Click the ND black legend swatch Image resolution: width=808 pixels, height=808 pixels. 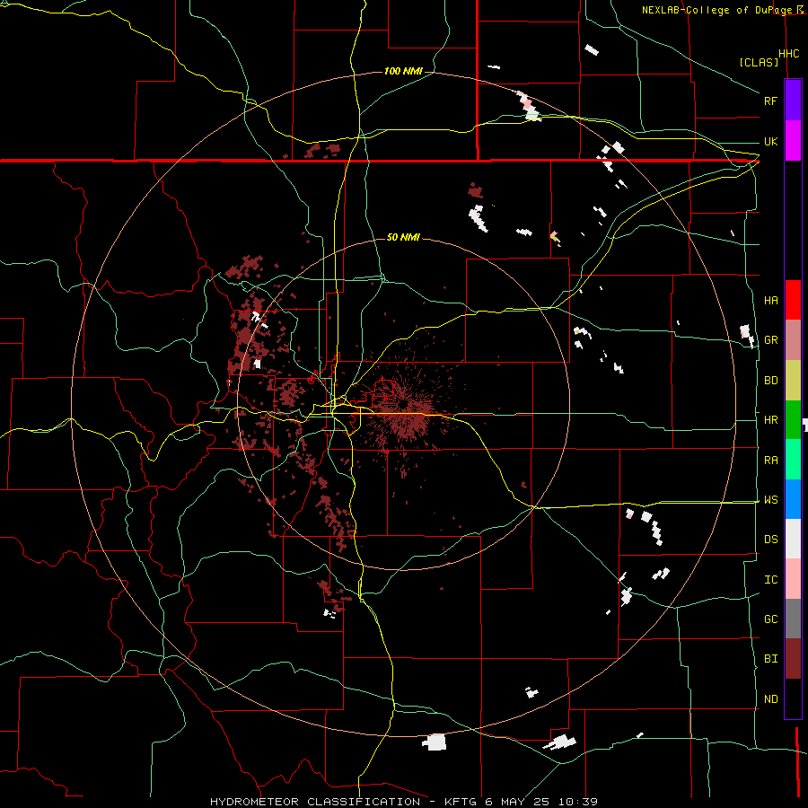793,698
